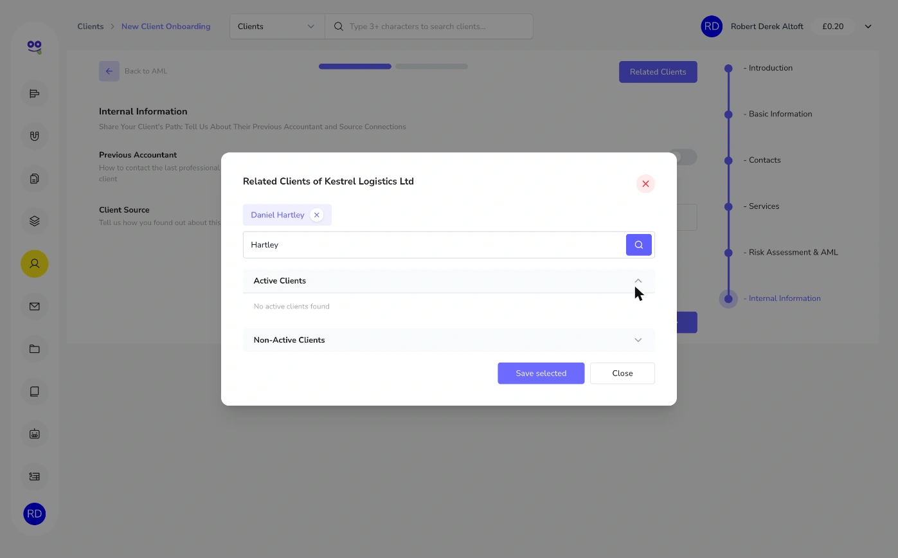Go to Risk Assessment & AML step
This screenshot has height=558, width=898.
pos(791,253)
